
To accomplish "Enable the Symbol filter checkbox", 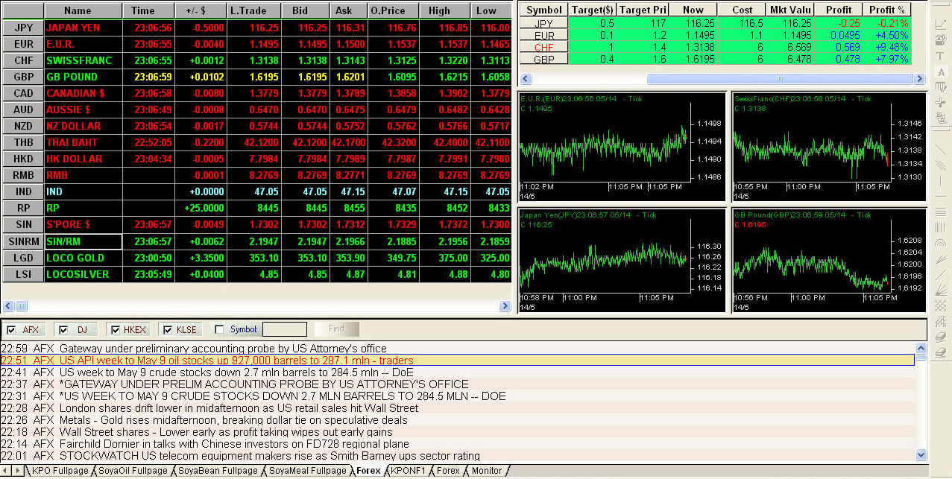I will 219,329.
